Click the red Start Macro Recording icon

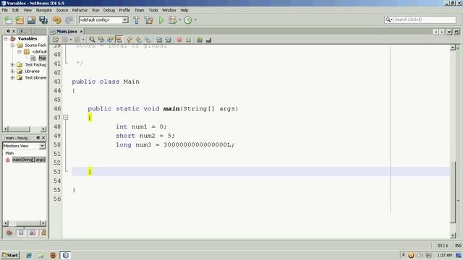point(179,40)
